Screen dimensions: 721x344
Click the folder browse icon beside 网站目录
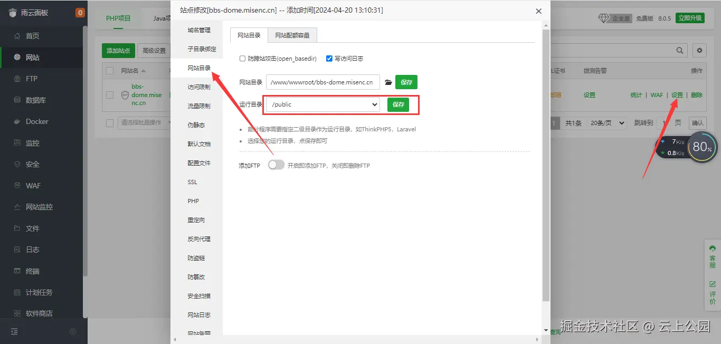tap(388, 82)
